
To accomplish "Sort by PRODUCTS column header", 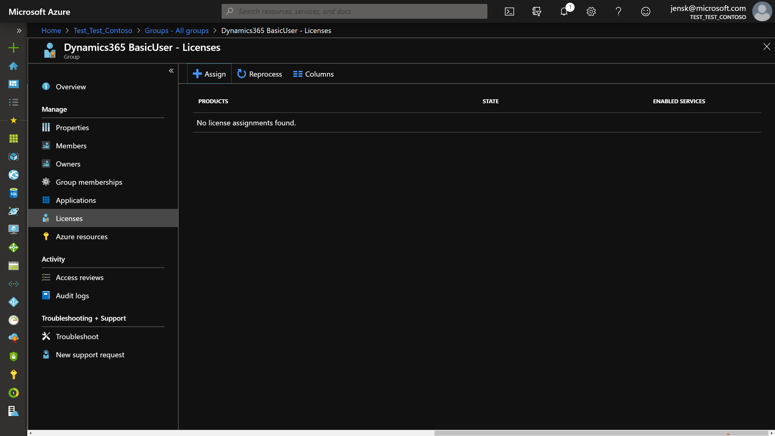I will coord(213,101).
